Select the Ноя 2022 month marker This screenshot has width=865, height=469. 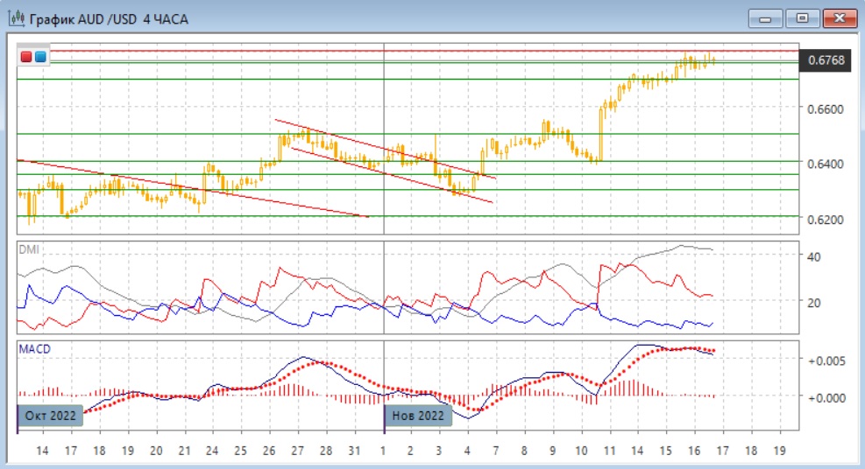tap(420, 415)
